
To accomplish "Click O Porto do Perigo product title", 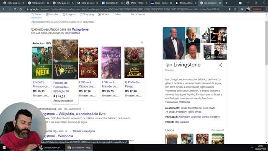I will (x=132, y=84).
